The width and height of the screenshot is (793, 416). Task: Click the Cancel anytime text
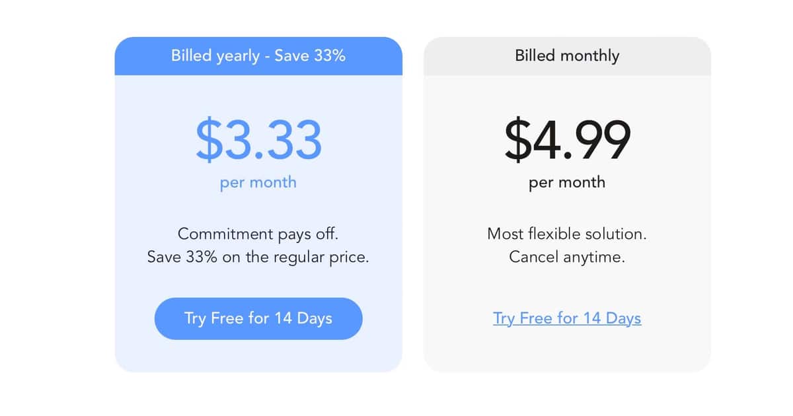point(567,257)
